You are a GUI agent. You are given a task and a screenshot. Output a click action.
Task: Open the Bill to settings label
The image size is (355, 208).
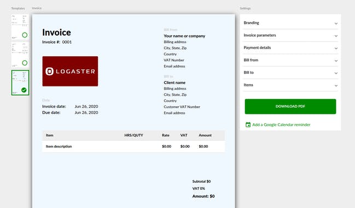click(248, 72)
